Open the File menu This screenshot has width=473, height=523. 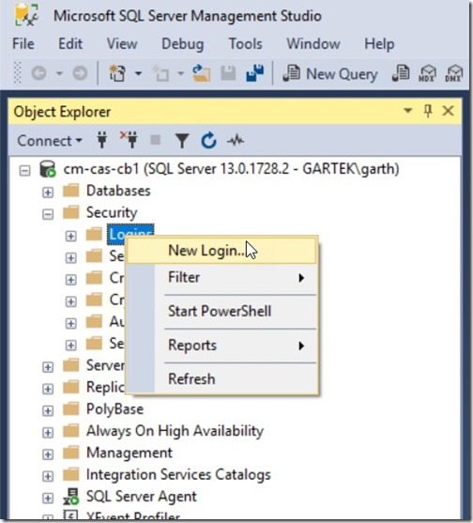pos(23,44)
